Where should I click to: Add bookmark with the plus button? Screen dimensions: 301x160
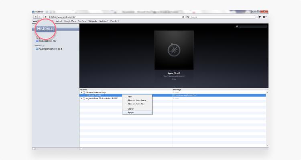(45, 17)
